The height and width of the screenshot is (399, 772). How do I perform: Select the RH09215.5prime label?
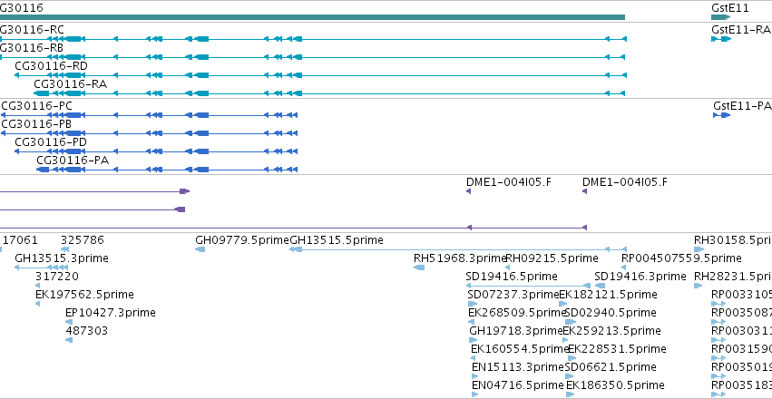552,258
